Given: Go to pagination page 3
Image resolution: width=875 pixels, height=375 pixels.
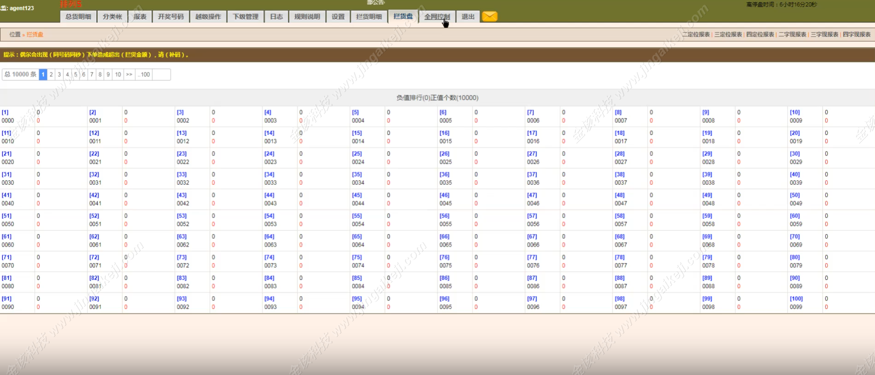Looking at the screenshot, I should coord(59,74).
